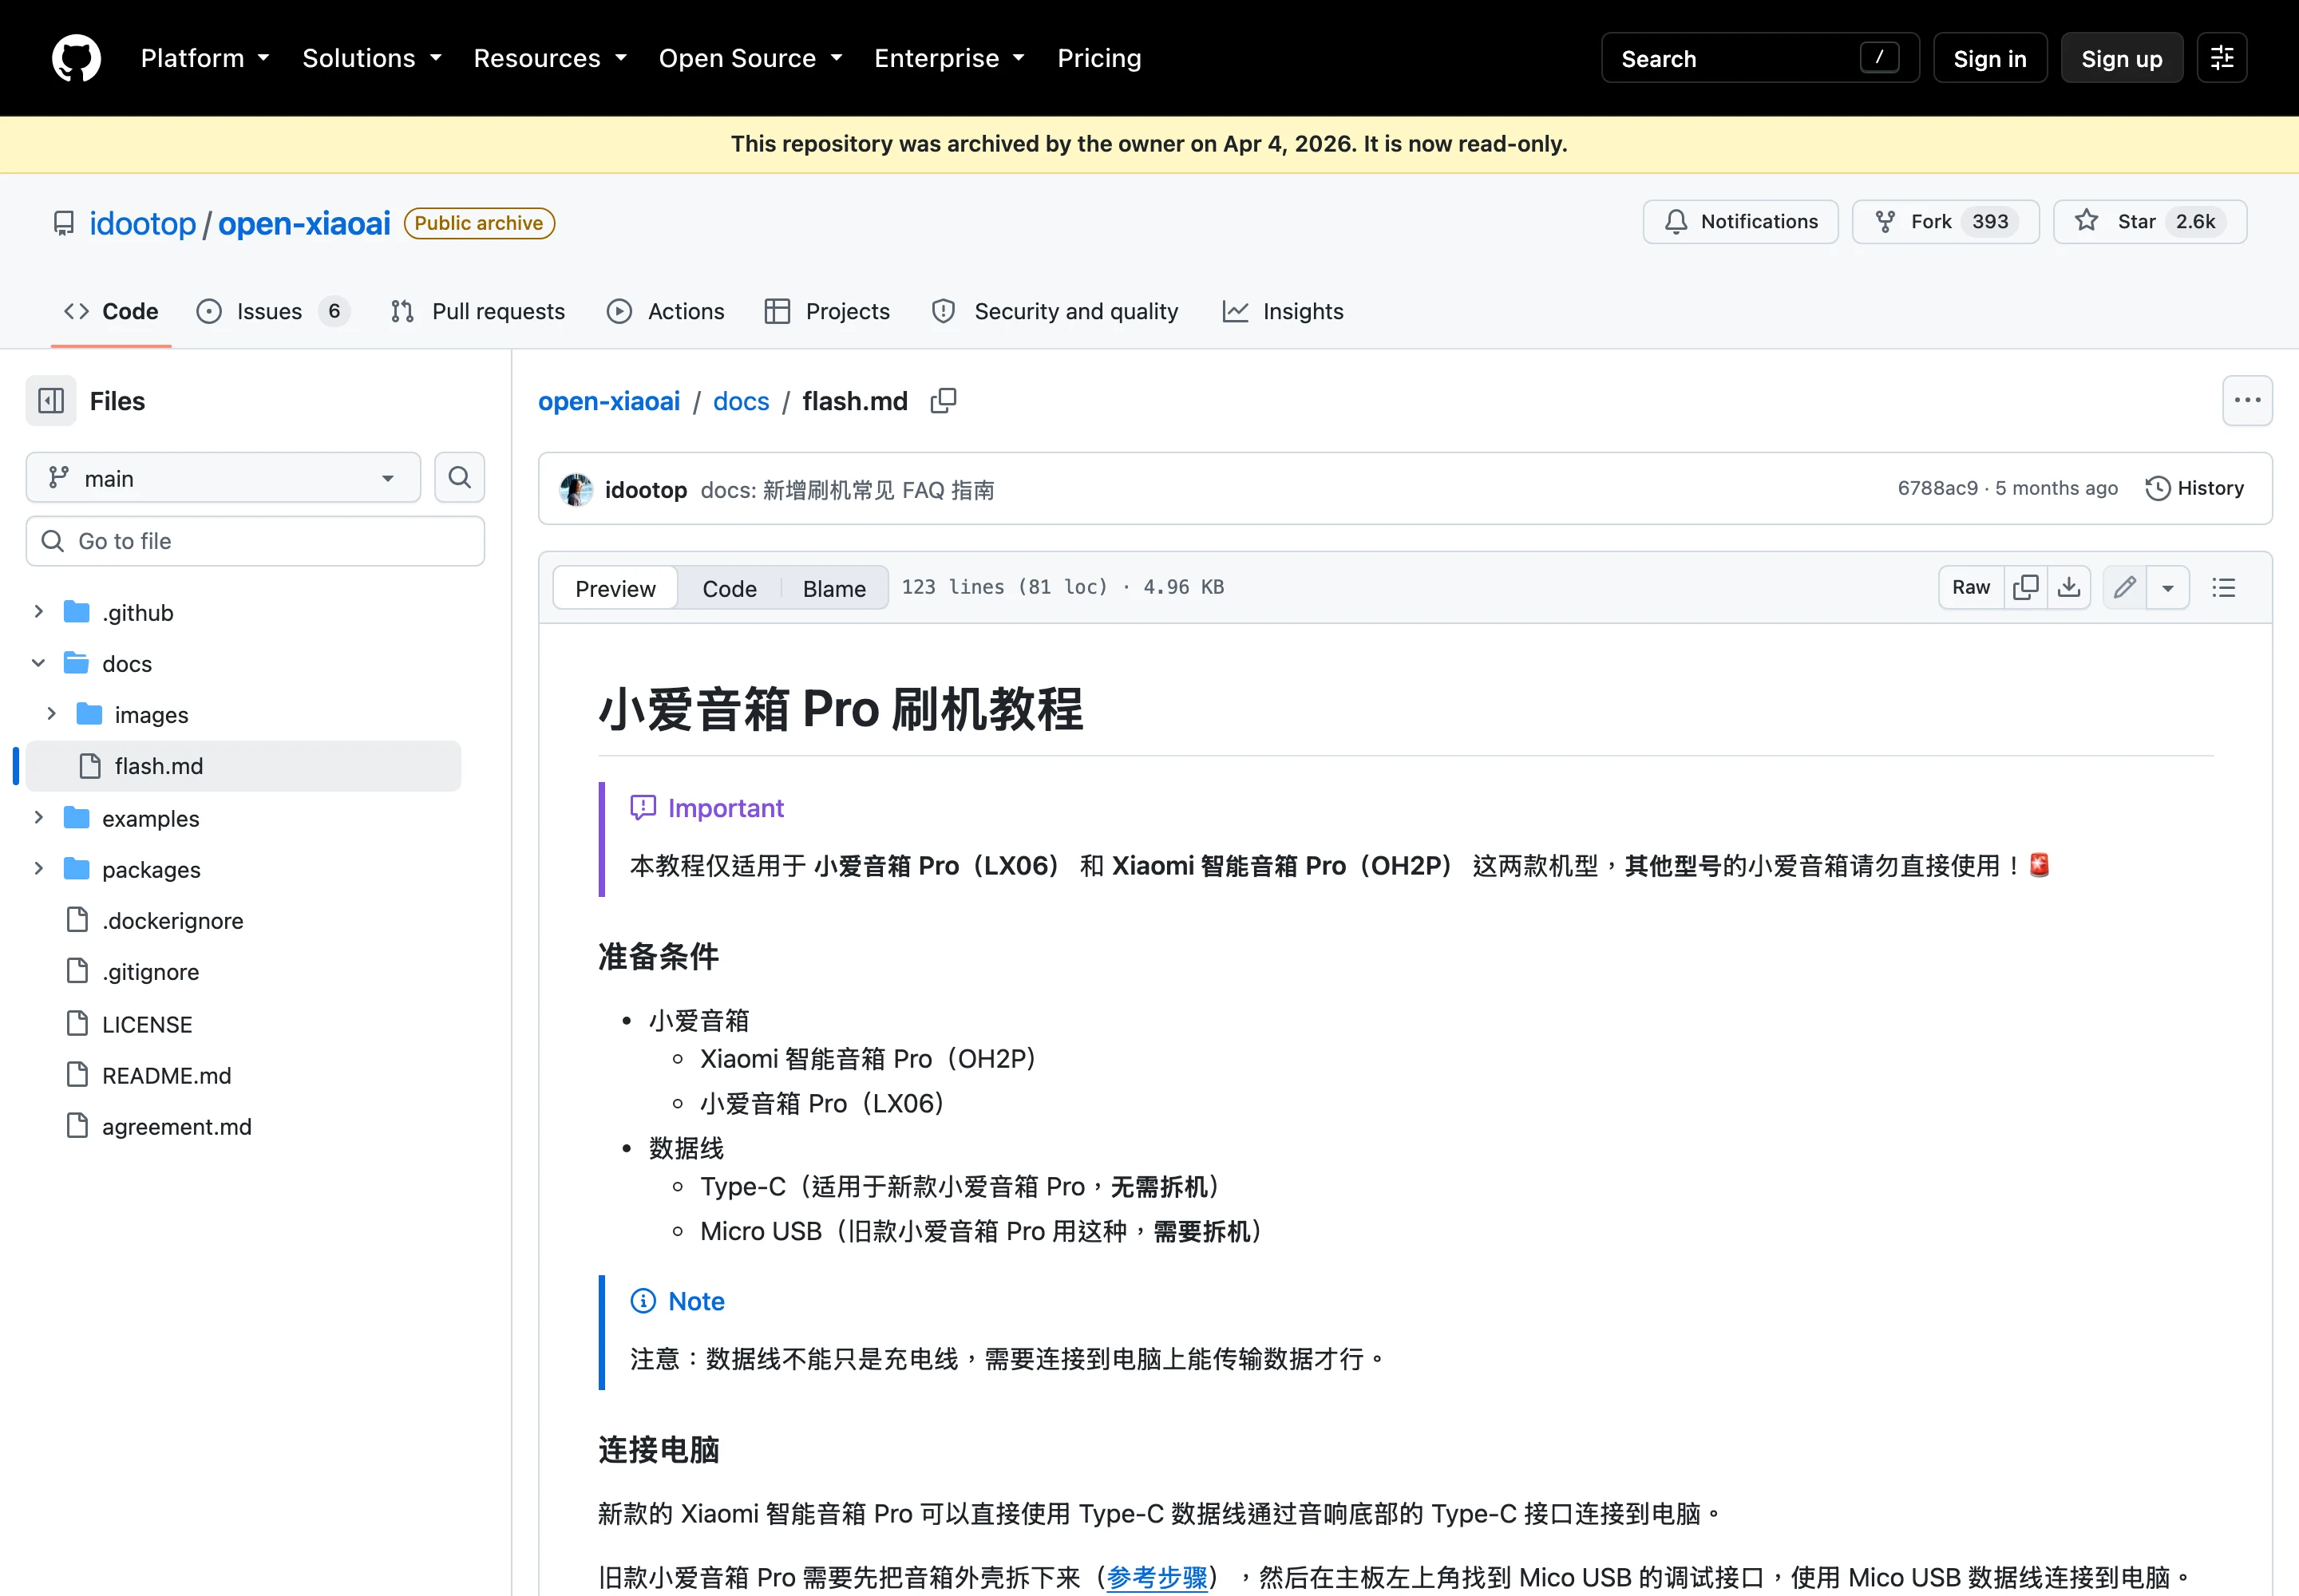The image size is (2299, 1596).
Task: Click the Sign in button
Action: tap(1990, 58)
